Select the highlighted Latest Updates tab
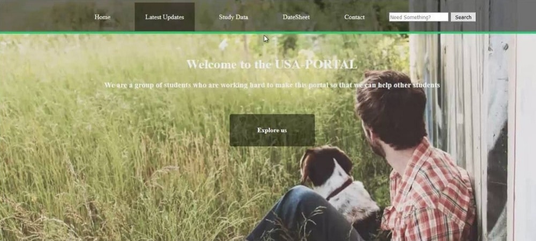 [x=165, y=17]
